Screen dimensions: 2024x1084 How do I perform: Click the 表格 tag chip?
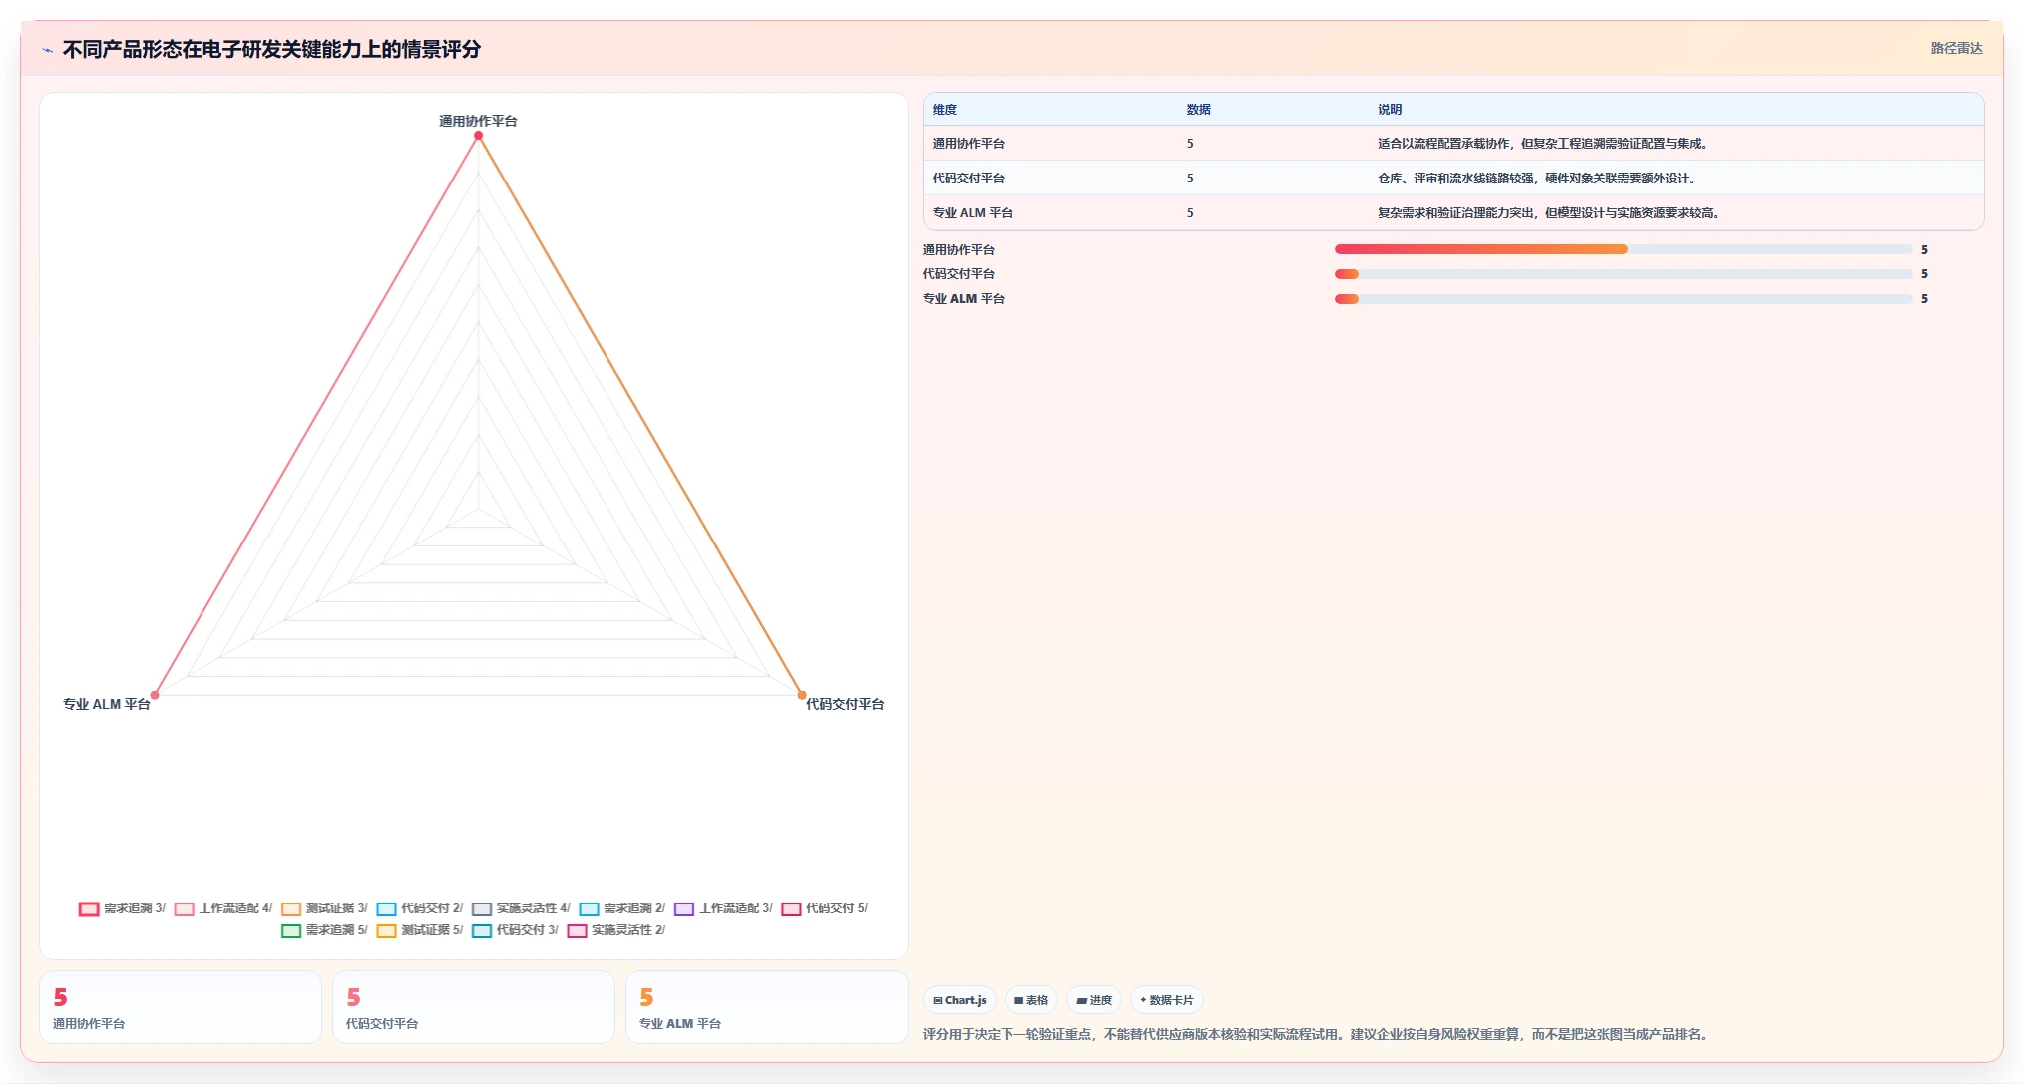click(1031, 1000)
